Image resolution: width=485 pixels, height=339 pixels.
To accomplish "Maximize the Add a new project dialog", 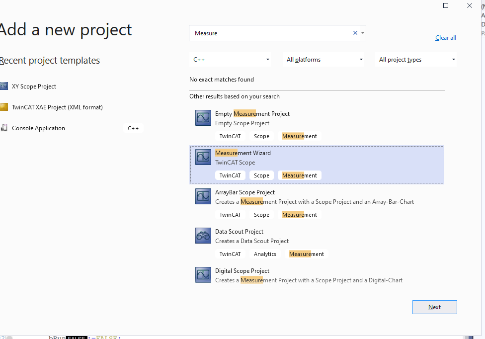I will tap(446, 5).
